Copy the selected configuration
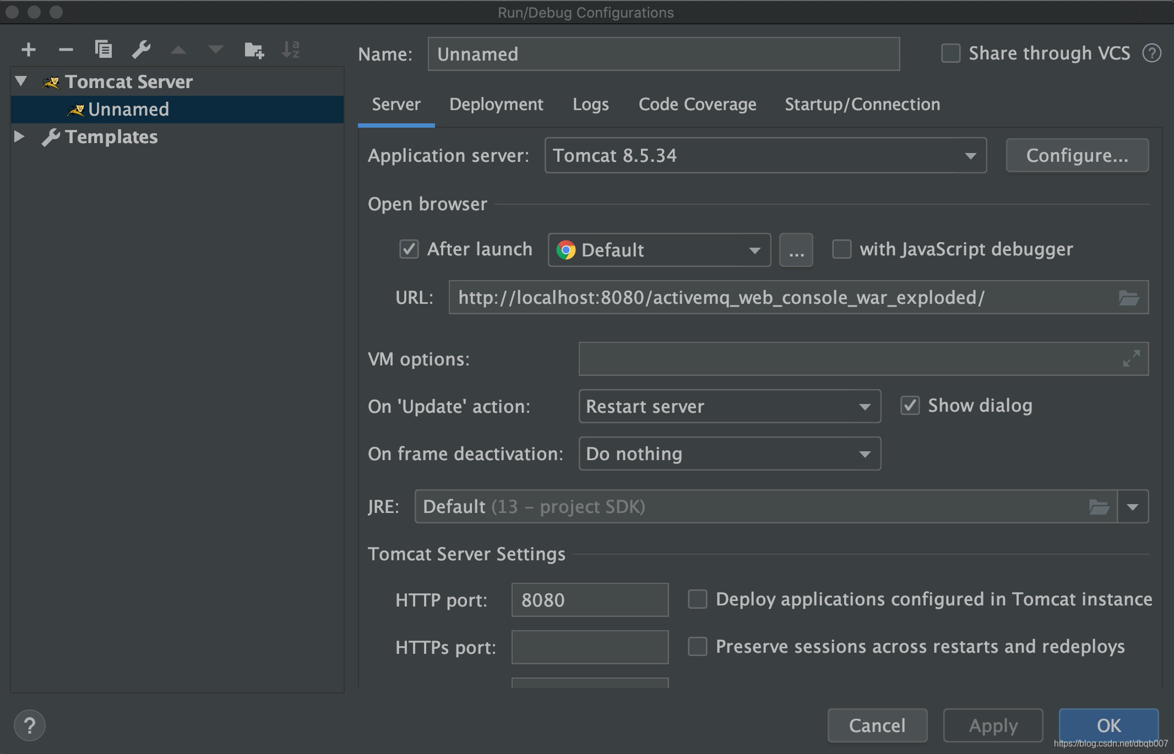 coord(104,50)
